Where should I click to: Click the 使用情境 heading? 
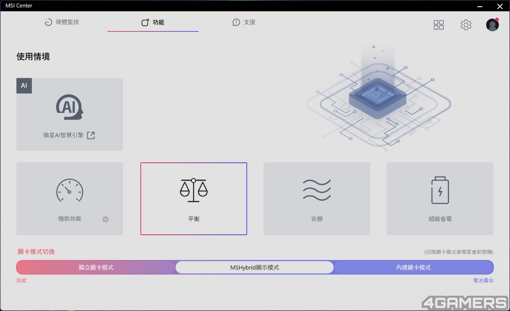[x=33, y=57]
